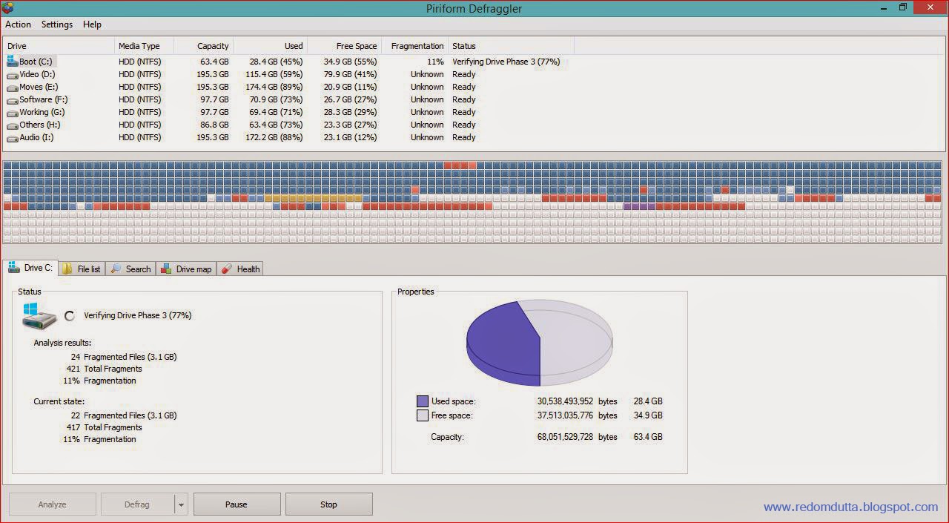Click the '115.4 GB (59%)' used cell
Image resolution: width=949 pixels, height=523 pixels.
(274, 74)
